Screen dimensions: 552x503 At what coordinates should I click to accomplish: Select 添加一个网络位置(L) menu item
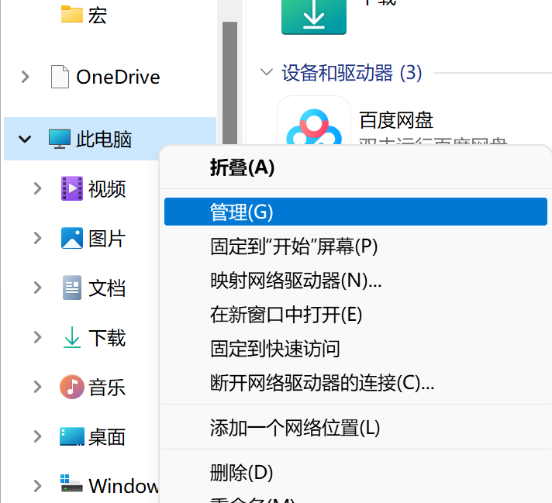(x=295, y=427)
